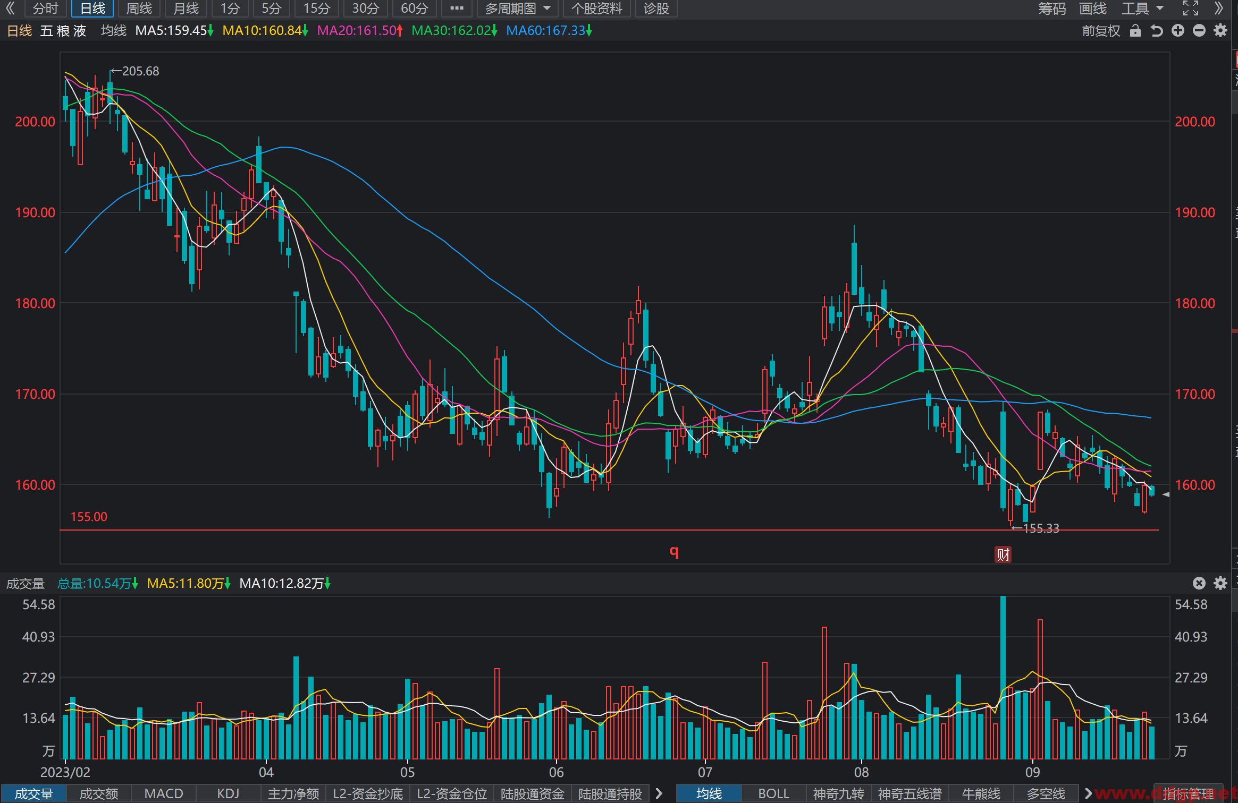
Task: Click the 指标管理 button
Action: tap(1189, 793)
